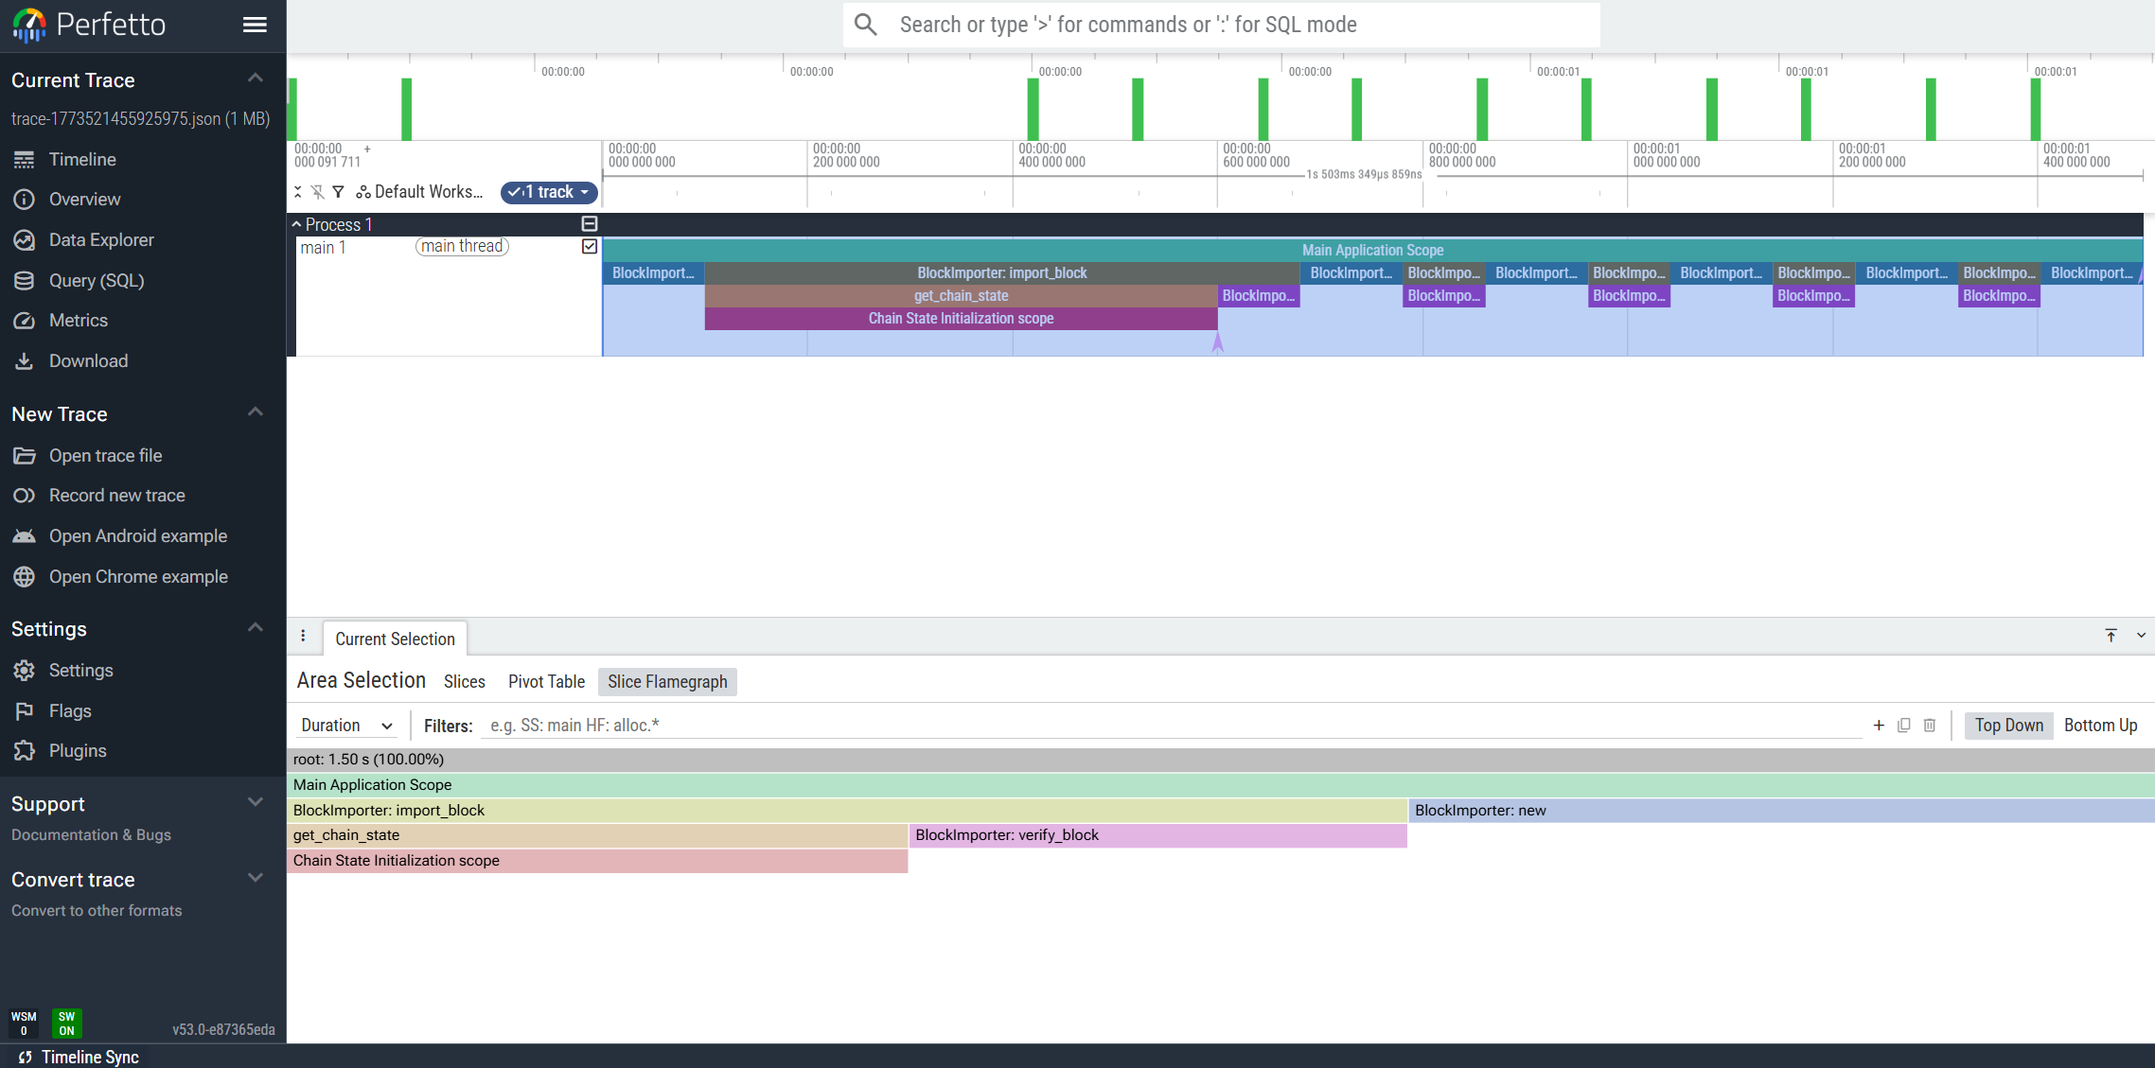Click the track filter funnel icon
Viewport: 2155px width, 1068px height.
click(x=338, y=192)
